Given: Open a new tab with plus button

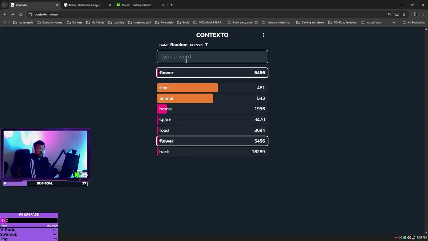Looking at the screenshot, I should [x=171, y=5].
